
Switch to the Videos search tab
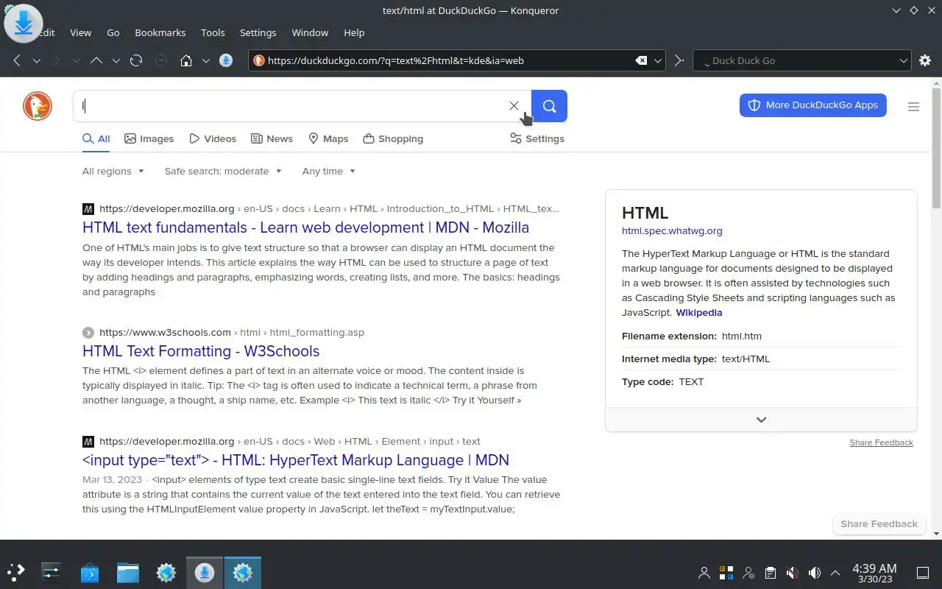[213, 138]
